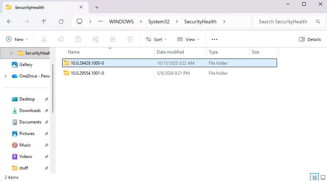
Task: Sort by Date modified column
Action: coord(181,52)
